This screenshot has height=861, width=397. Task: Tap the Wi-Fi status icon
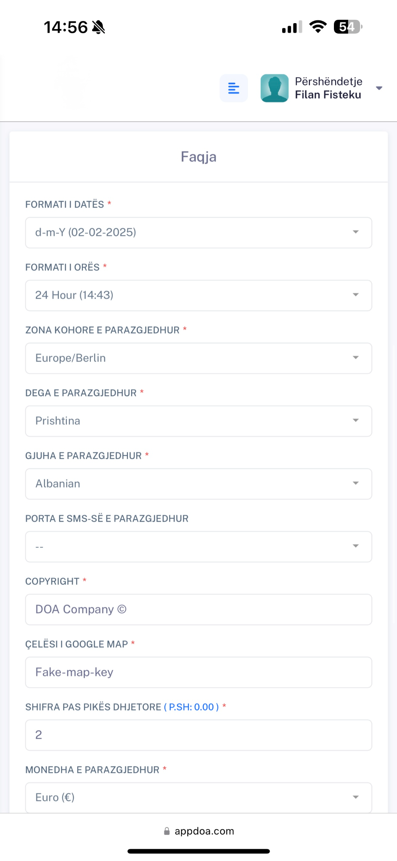318,27
